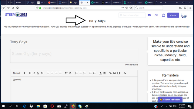Screen dimensions: 194x109
Task: Open page actions three-dot menu
Action: point(122,8)
